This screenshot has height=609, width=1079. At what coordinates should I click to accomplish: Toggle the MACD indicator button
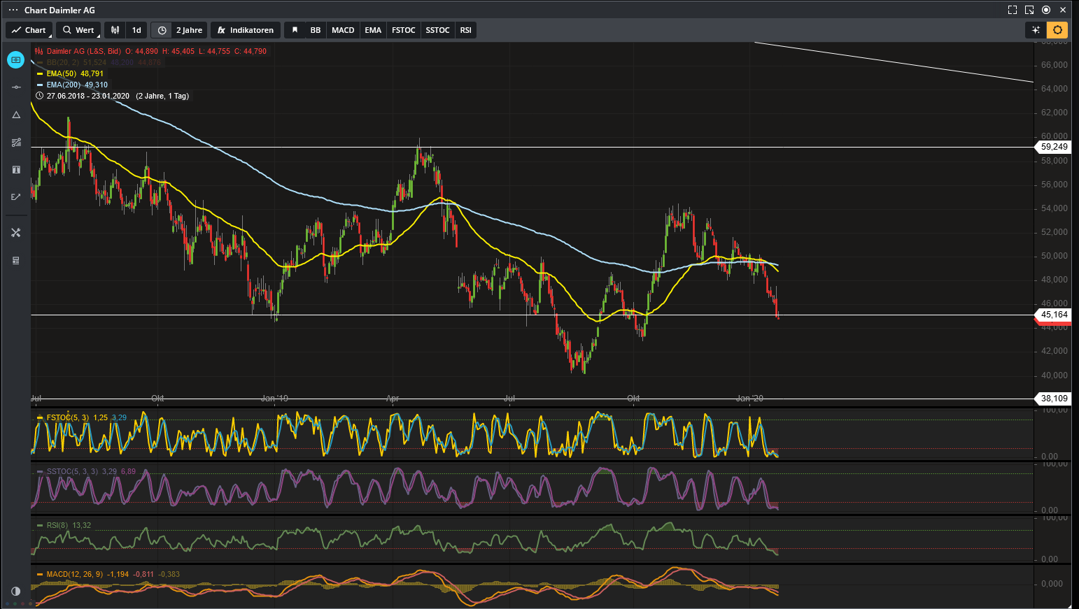(343, 30)
